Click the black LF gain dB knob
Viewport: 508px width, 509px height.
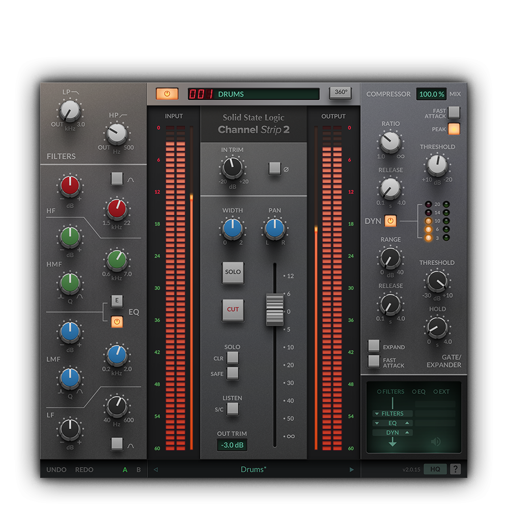(x=70, y=429)
